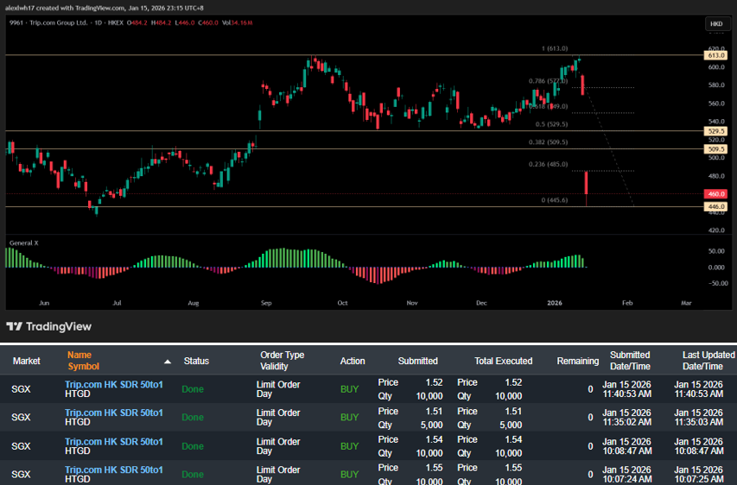Click the sort arrow beside Name Symbol
737x485 pixels.
point(167,361)
